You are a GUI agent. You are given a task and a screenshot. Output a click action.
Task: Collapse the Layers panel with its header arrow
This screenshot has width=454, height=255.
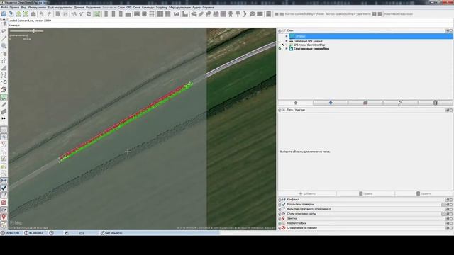279,30
